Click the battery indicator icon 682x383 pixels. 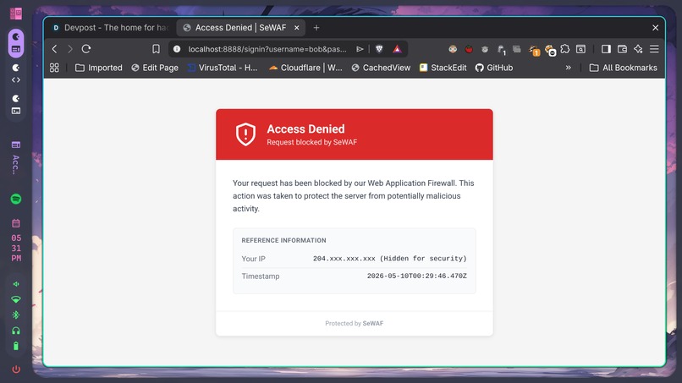click(16, 346)
